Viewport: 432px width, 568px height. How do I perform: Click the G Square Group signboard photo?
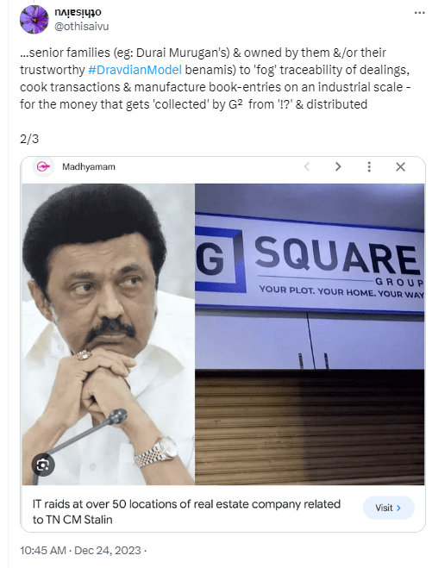click(x=310, y=334)
